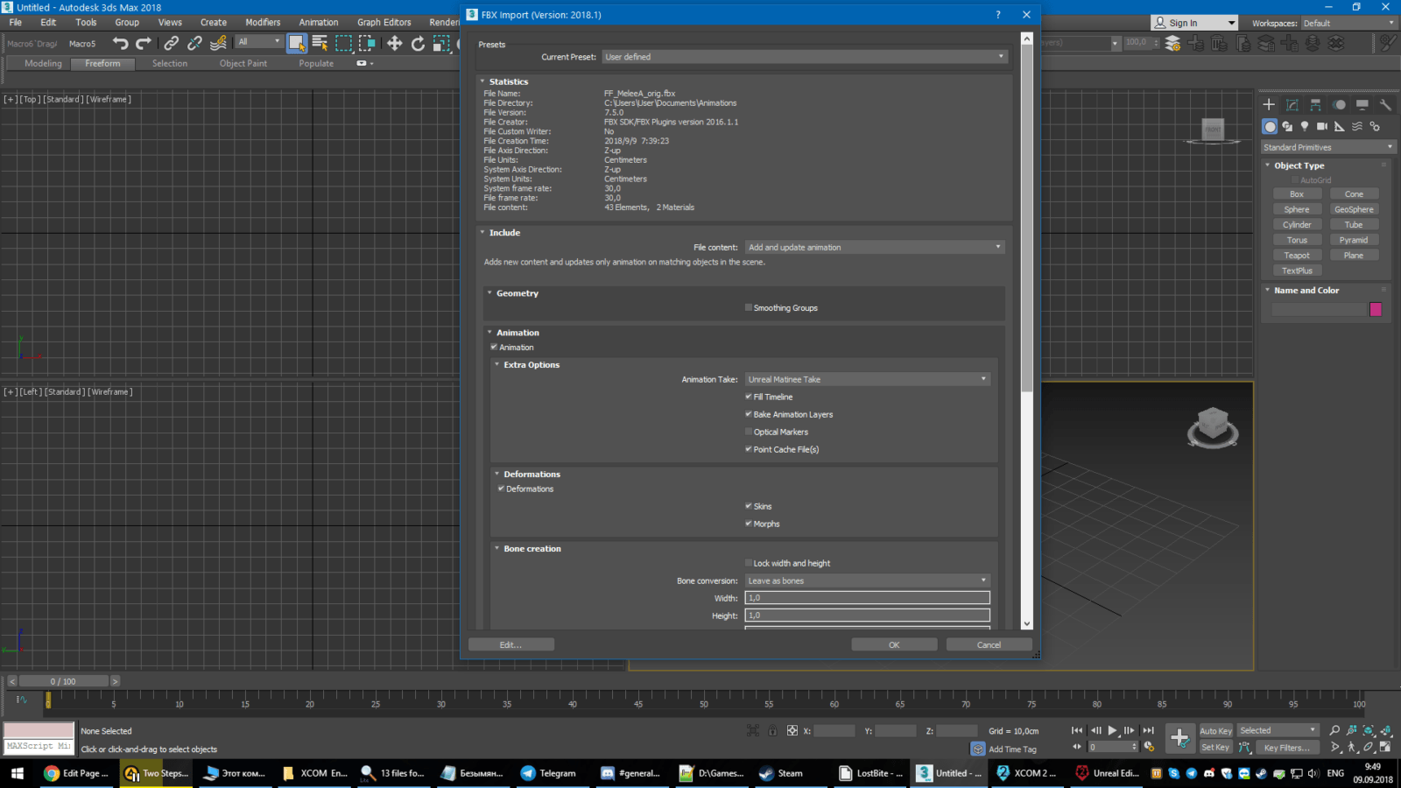Open the Graph Editors menu
Screen dimensions: 1401x788
[384, 23]
